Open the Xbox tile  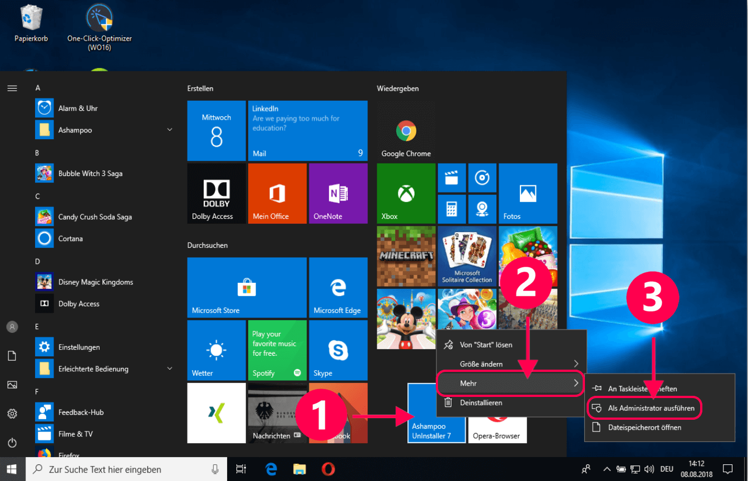(x=406, y=193)
